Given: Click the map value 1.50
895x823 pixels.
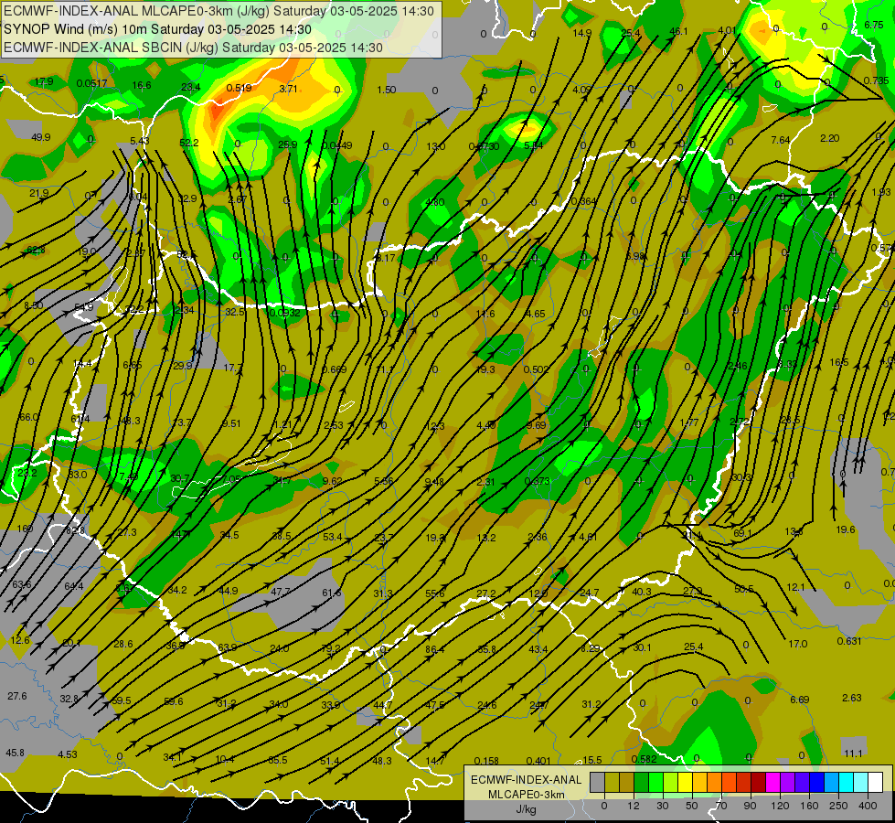Looking at the screenshot, I should (x=387, y=90).
